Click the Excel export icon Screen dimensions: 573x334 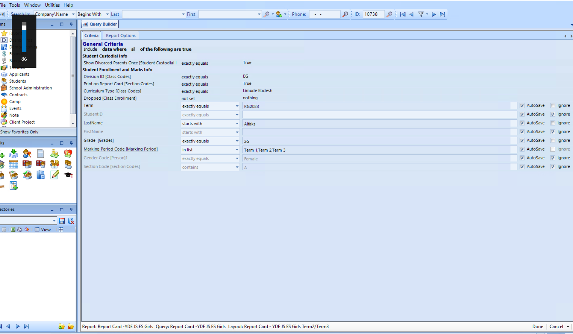[x=13, y=230]
